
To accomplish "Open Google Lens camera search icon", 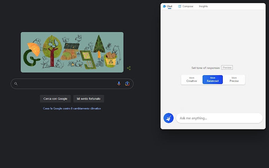I will click(x=127, y=83).
